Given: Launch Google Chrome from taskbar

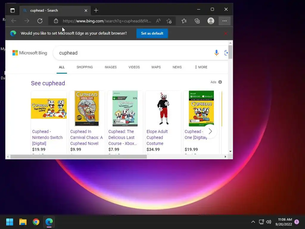Looking at the screenshot, I should (x=36, y=222).
